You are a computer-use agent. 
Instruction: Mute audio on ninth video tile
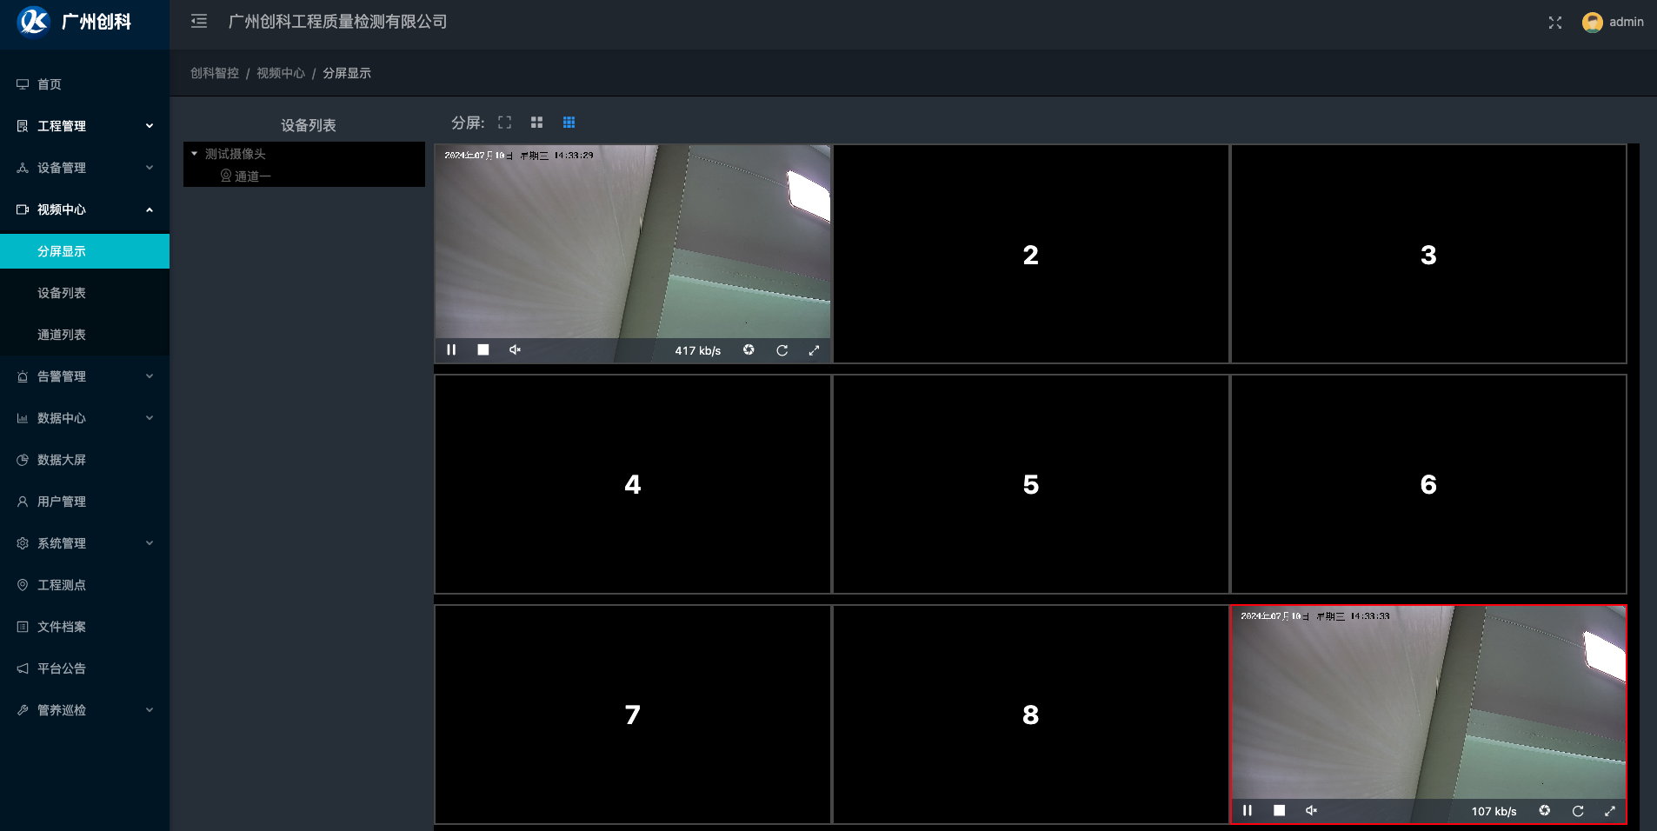(x=1311, y=811)
